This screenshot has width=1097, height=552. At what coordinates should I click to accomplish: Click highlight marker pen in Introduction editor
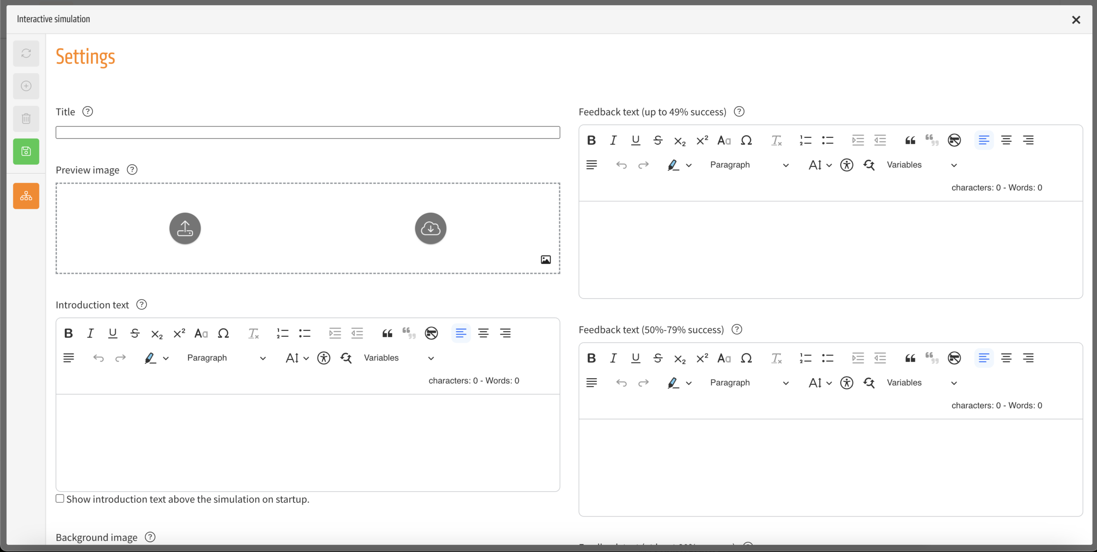coord(150,358)
